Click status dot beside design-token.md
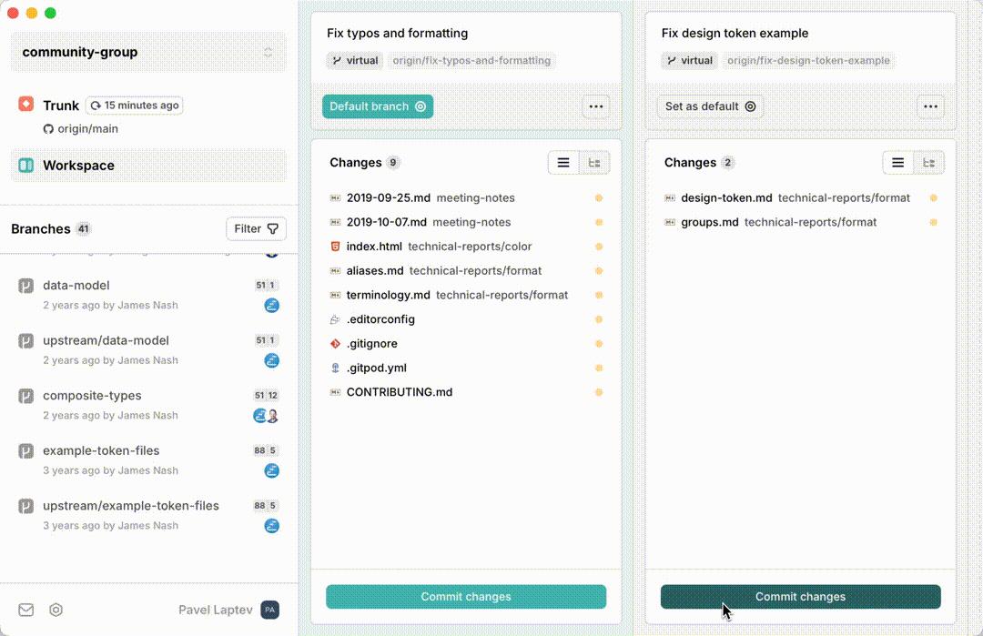This screenshot has height=636, width=983. point(933,198)
